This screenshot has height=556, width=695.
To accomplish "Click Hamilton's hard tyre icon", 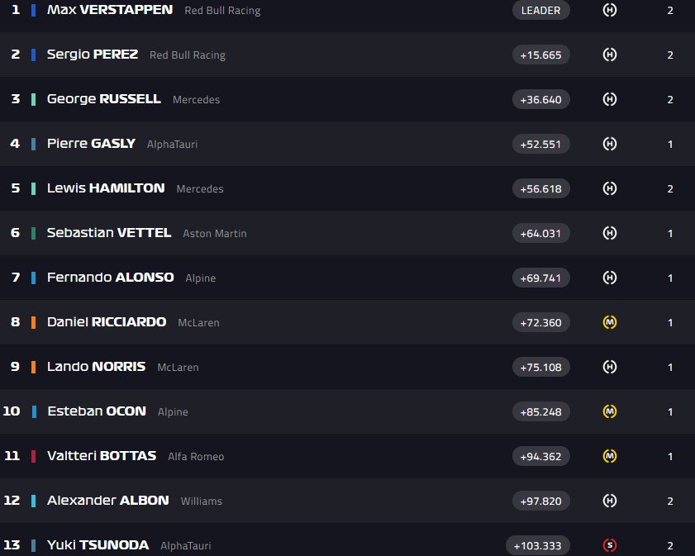I will (x=610, y=188).
